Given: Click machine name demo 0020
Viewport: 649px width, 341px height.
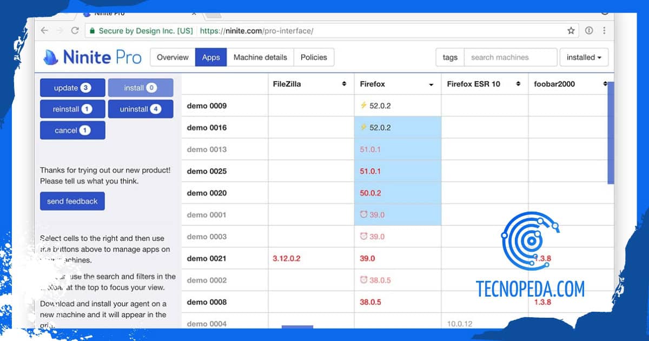Looking at the screenshot, I should pos(207,193).
